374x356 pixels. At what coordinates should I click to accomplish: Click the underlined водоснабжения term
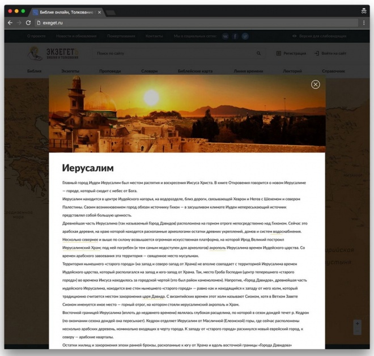tap(287, 231)
